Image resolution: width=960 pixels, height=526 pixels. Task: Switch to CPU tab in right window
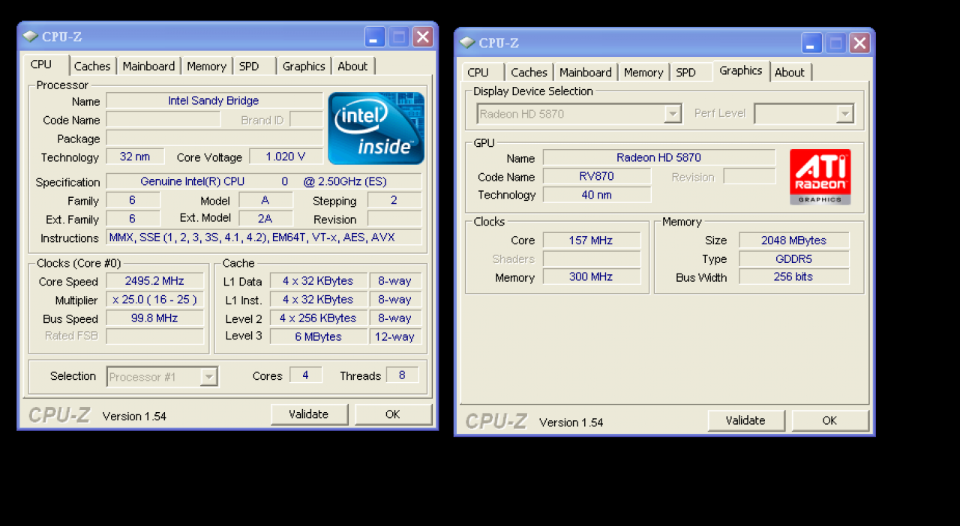(478, 72)
